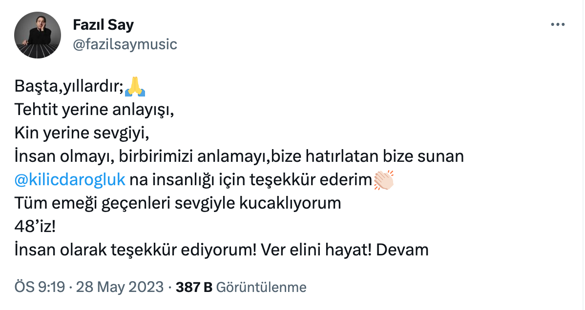
Task: Open the more options three-dot menu
Action: pos(557,25)
